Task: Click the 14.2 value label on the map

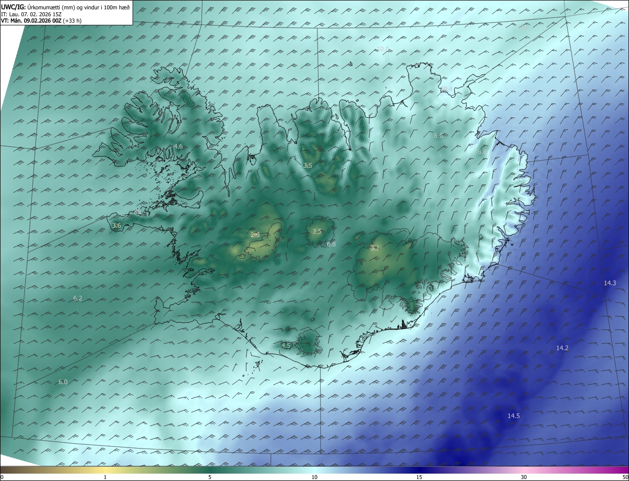Action: [x=562, y=348]
